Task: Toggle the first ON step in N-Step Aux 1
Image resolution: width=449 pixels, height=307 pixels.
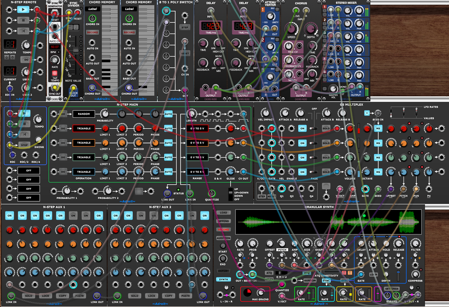Action: pos(10,216)
